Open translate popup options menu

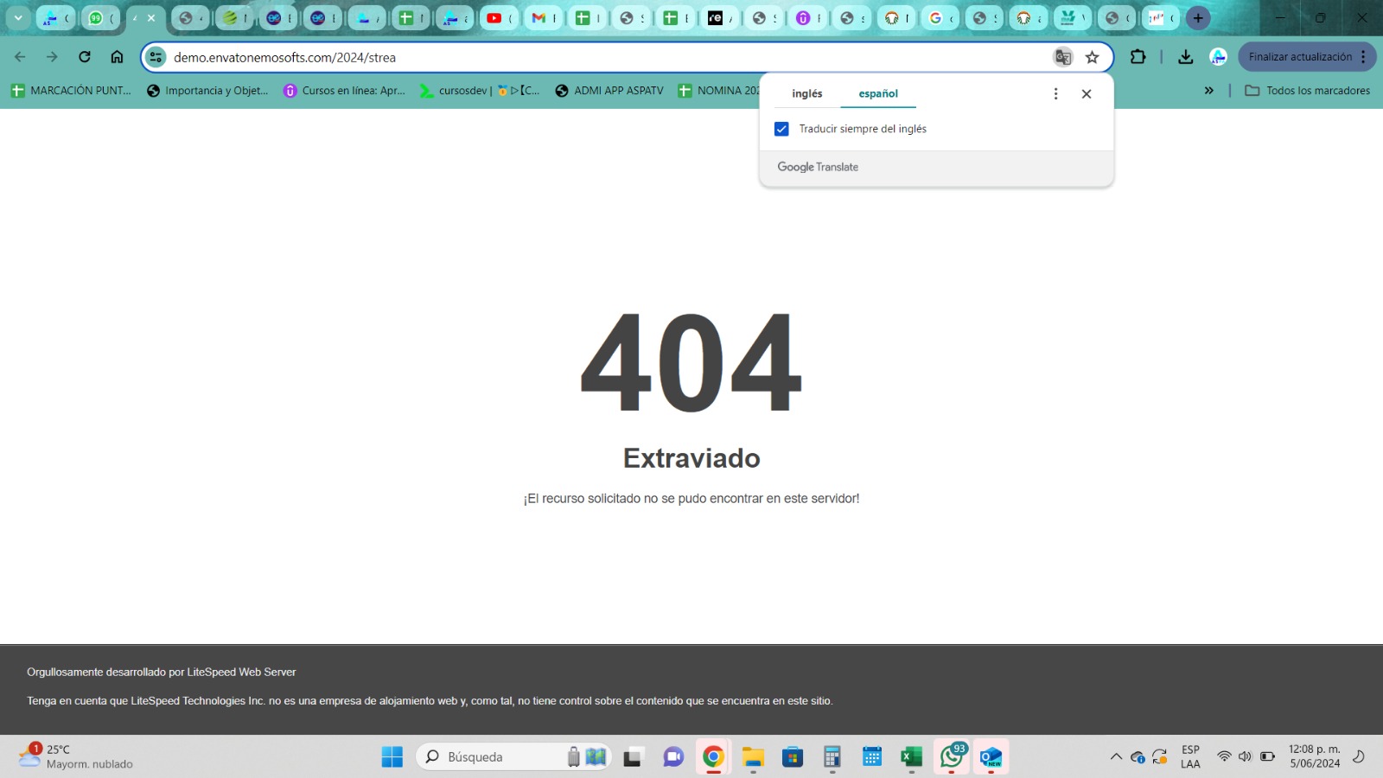[x=1055, y=93]
